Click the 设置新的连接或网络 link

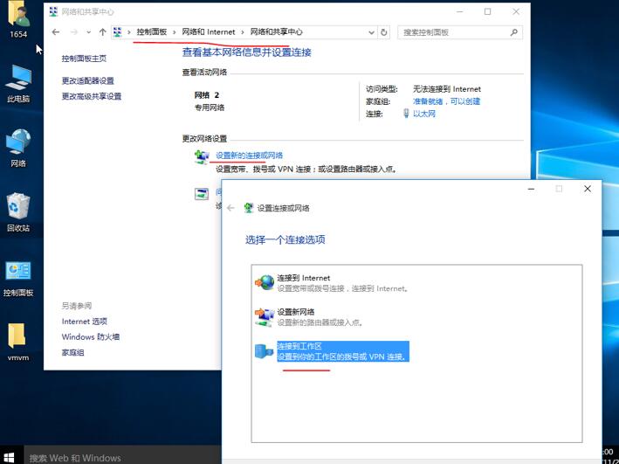tap(249, 156)
